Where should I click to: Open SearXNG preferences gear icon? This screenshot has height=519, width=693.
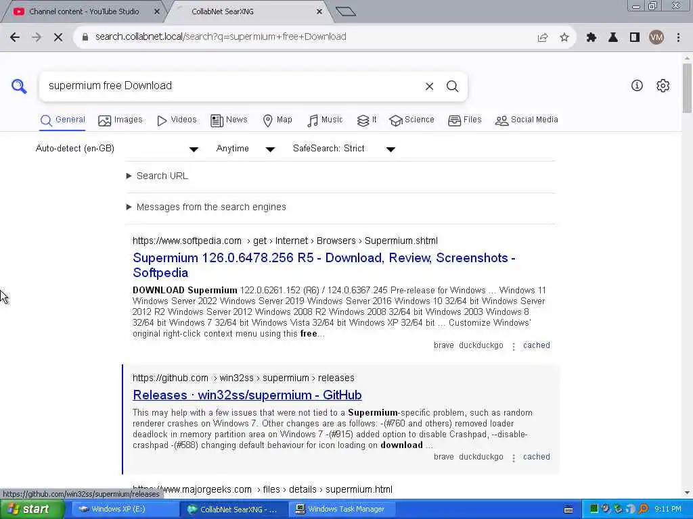pyautogui.click(x=663, y=86)
